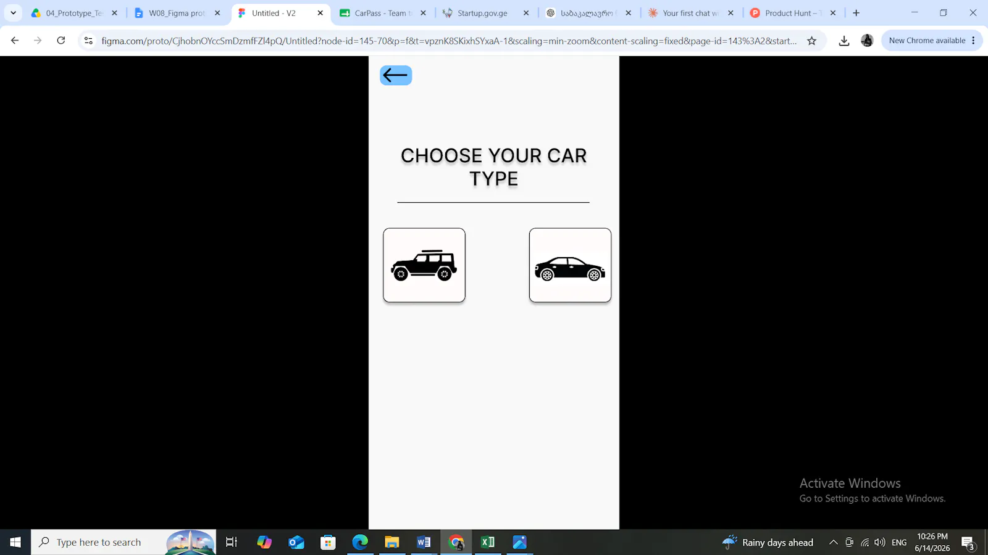The height and width of the screenshot is (555, 988).
Task: Open the notification center icon
Action: click(x=968, y=543)
